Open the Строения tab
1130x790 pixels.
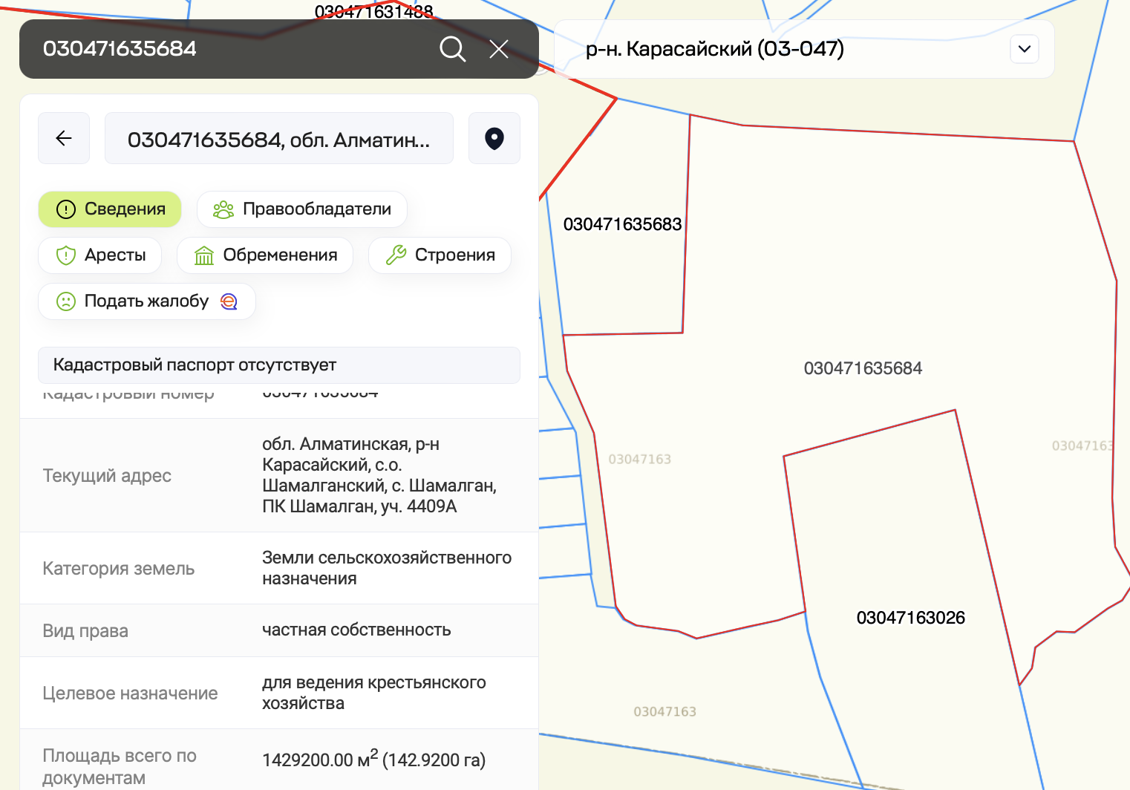pos(440,255)
